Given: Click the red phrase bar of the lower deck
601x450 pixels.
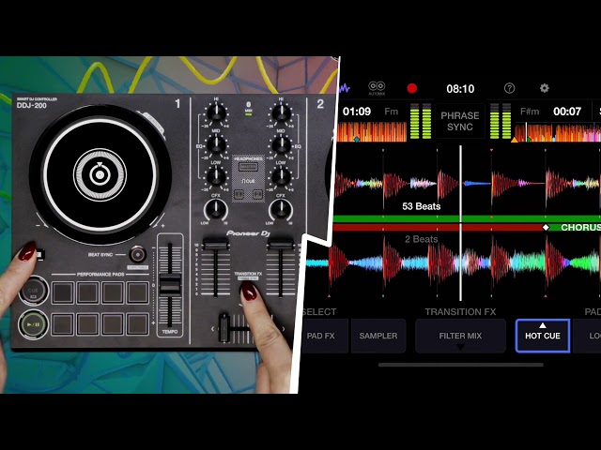Looking at the screenshot, I should tap(437, 227).
